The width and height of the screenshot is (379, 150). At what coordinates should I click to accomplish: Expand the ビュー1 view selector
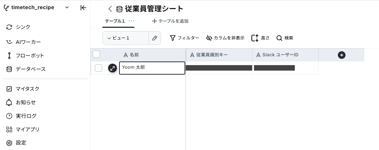pyautogui.click(x=125, y=38)
